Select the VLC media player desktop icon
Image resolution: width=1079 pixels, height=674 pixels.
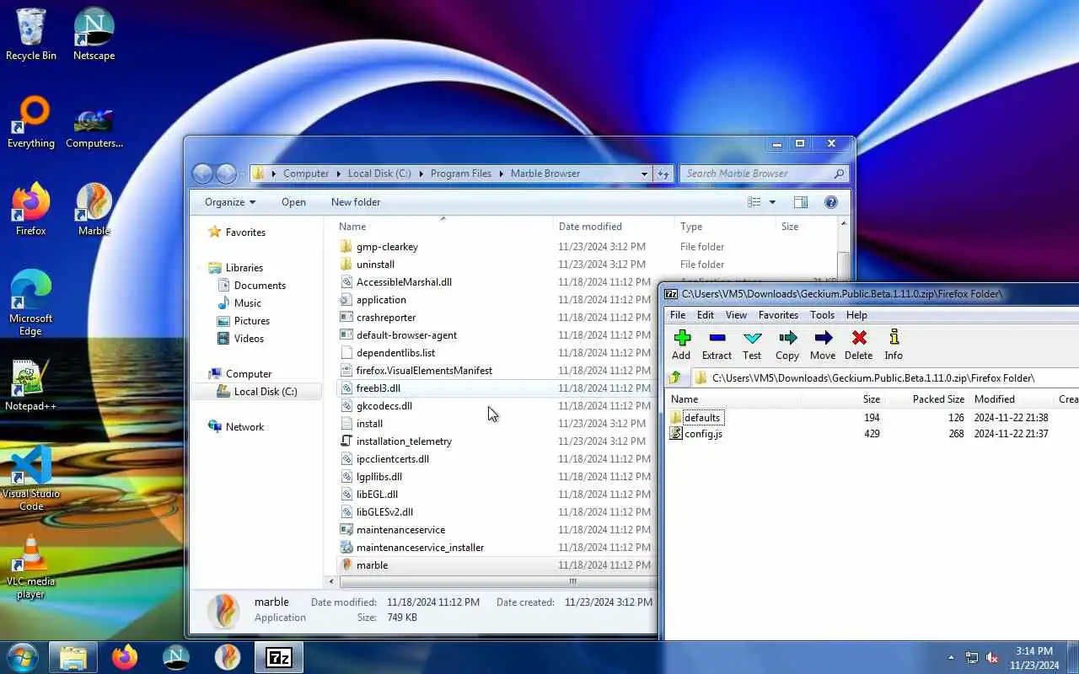tap(31, 566)
